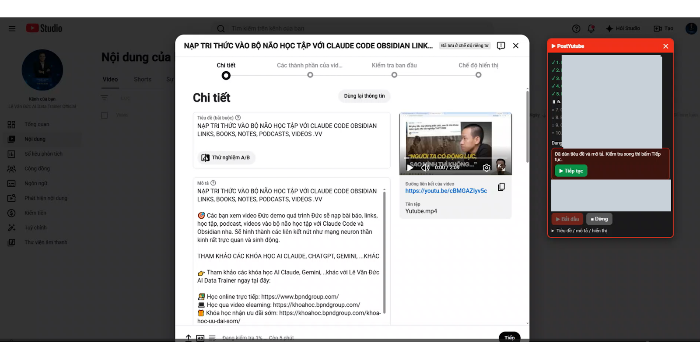Copy the video link with the copy icon
Image resolution: width=700 pixels, height=350 pixels.
pyautogui.click(x=501, y=187)
